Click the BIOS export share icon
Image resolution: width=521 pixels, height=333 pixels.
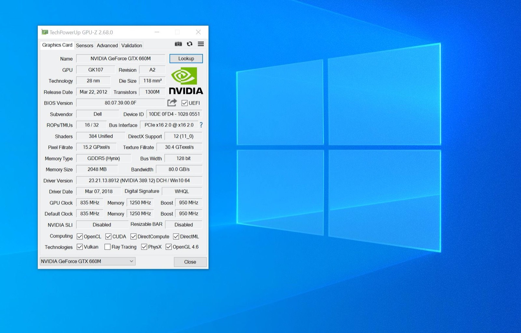172,103
